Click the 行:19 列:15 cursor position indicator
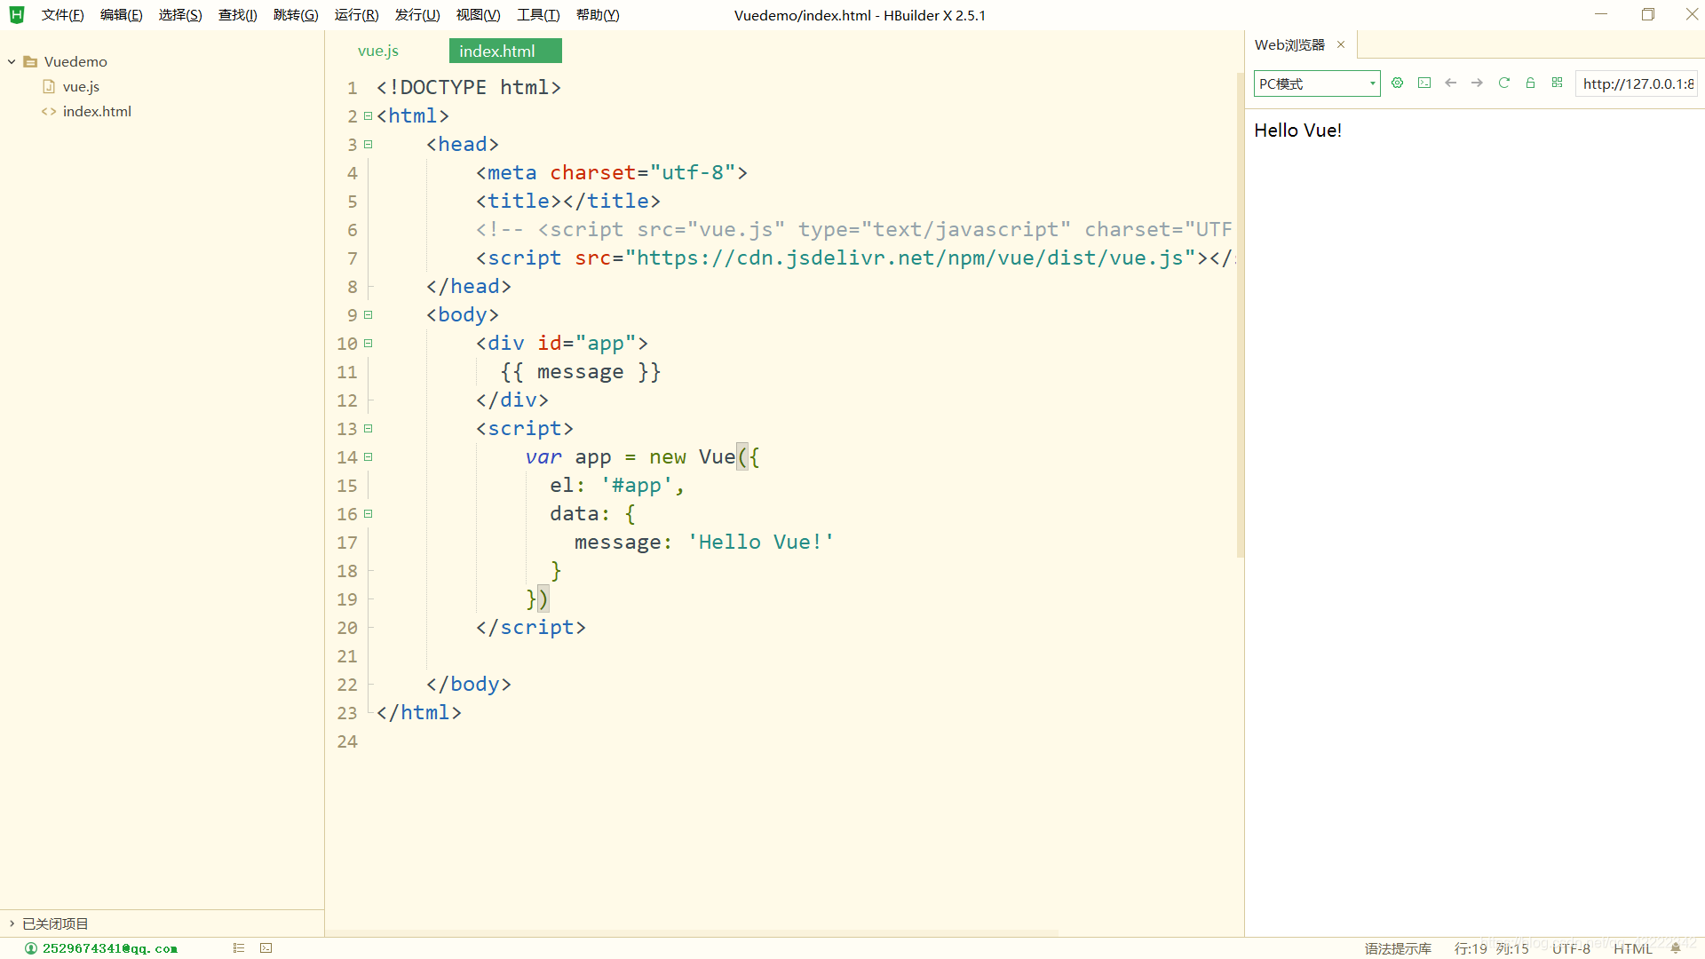1705x959 pixels. tap(1492, 948)
